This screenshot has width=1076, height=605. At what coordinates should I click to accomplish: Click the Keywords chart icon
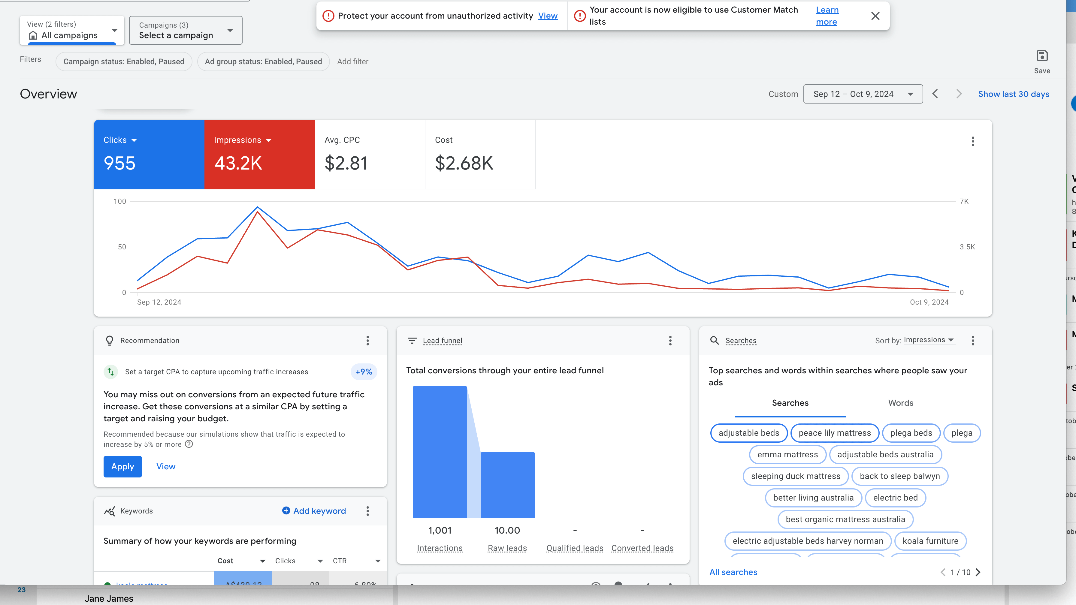click(x=110, y=511)
